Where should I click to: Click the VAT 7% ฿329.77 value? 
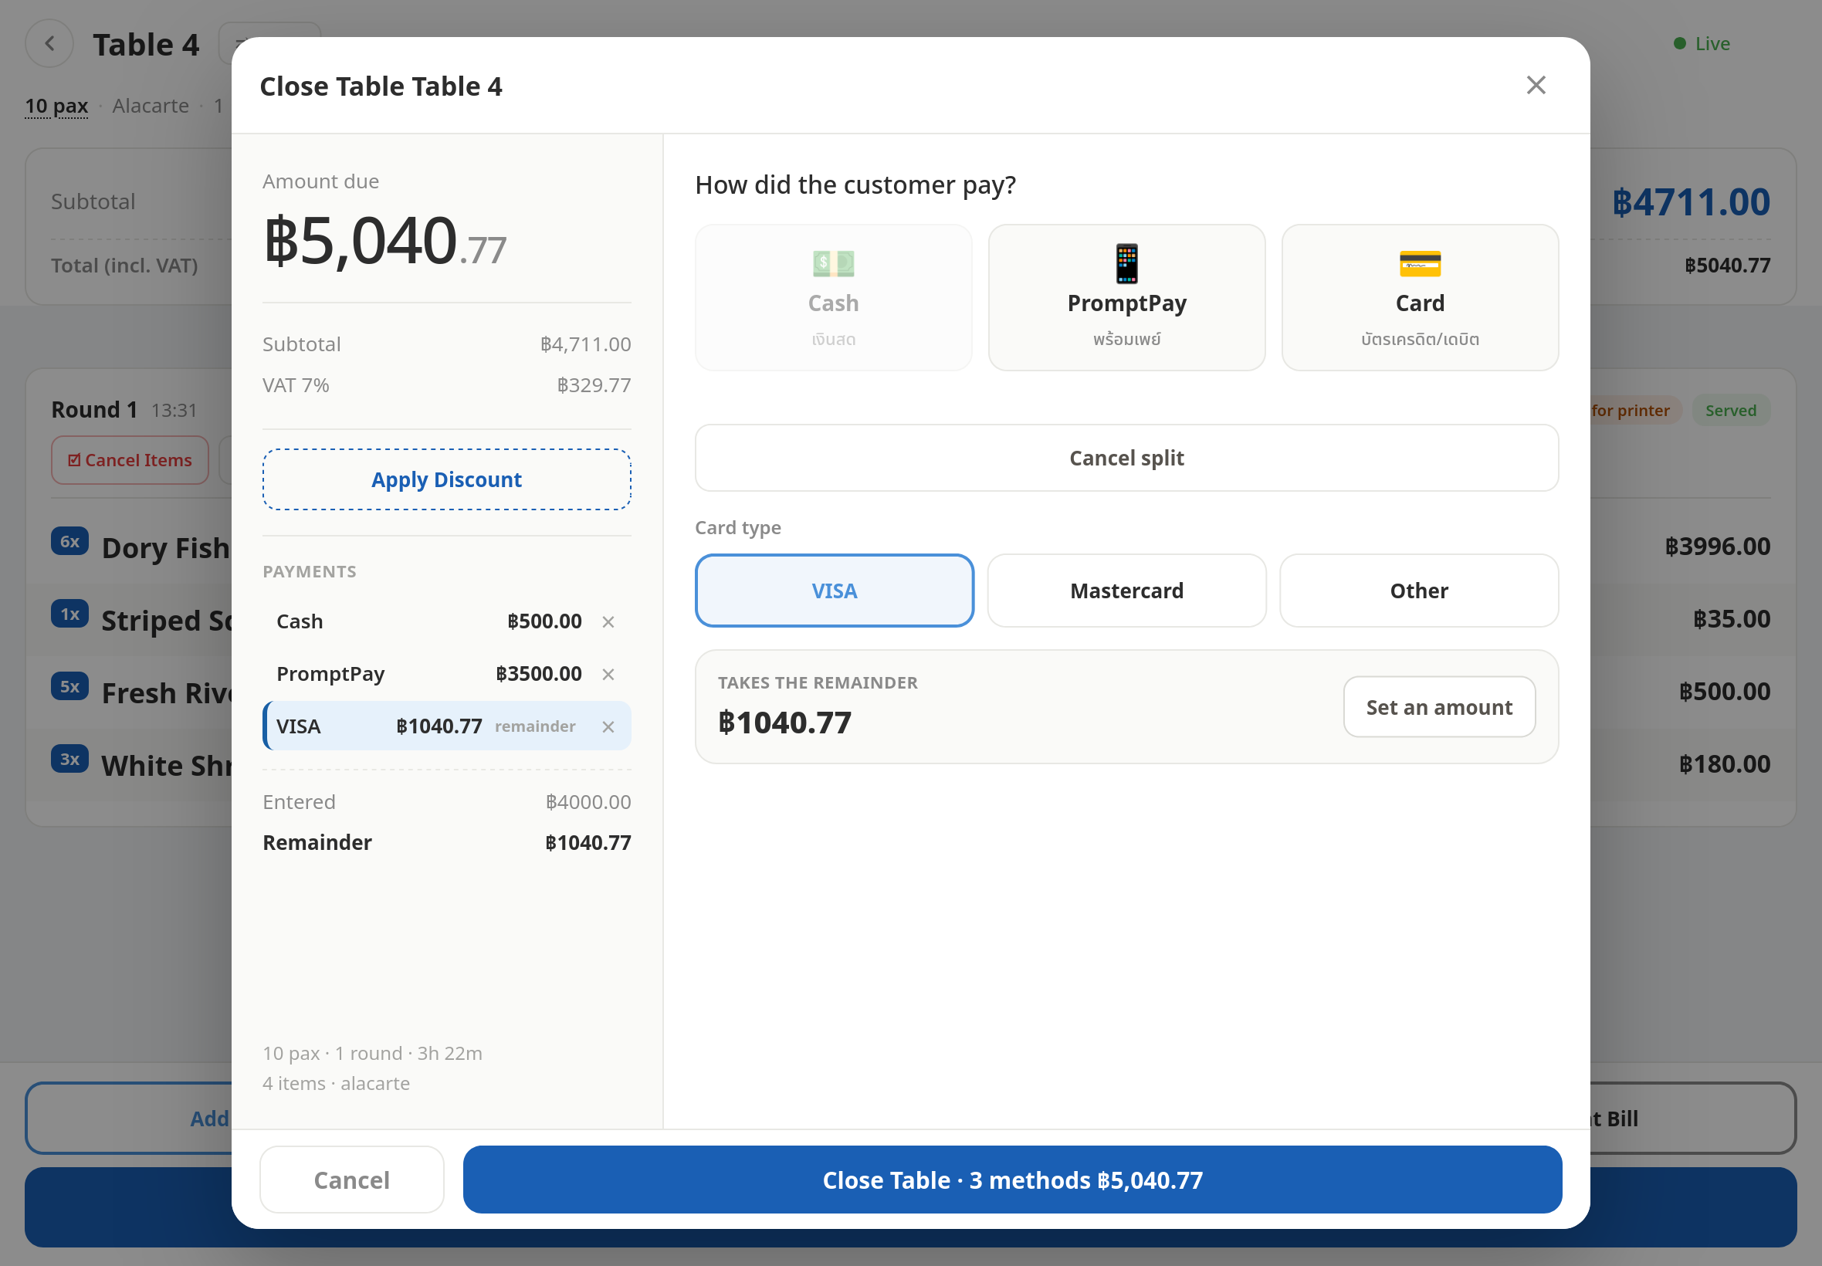[594, 385]
